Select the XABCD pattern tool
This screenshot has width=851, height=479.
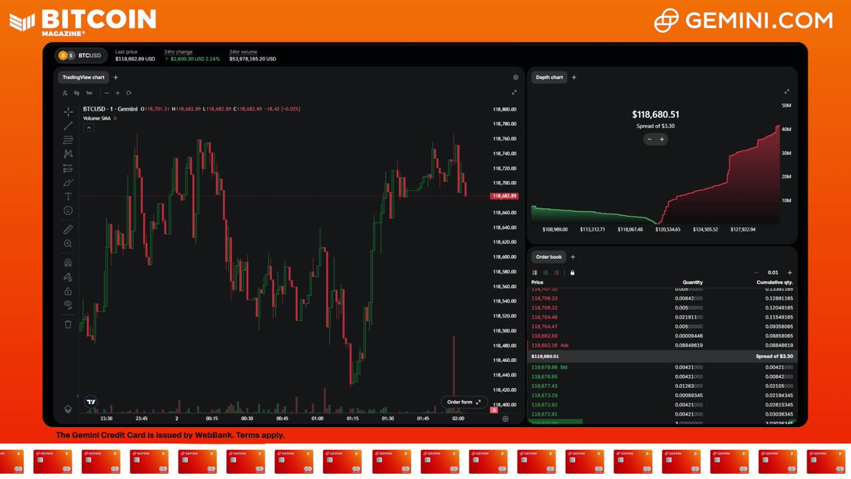[x=68, y=154]
